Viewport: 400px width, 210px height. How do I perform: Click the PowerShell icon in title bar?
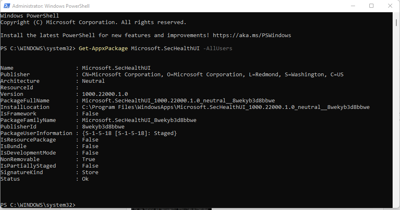click(x=7, y=6)
